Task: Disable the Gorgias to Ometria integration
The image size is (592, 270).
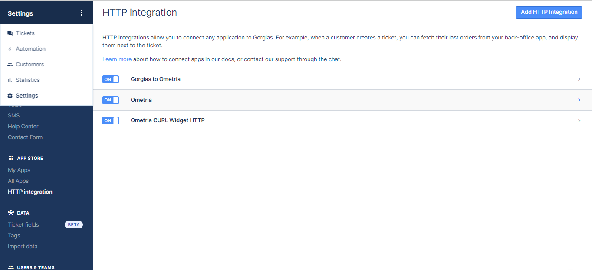Action: tap(111, 79)
